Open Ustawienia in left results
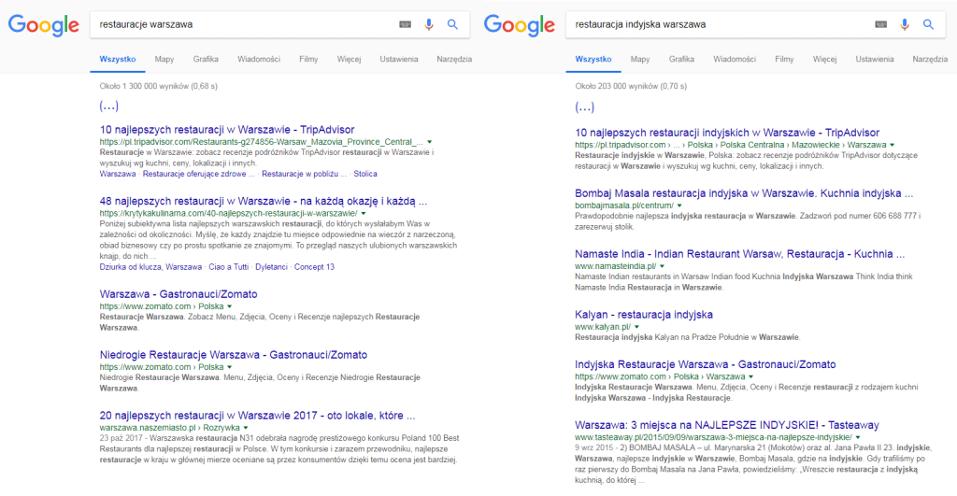957x496 pixels. click(398, 59)
